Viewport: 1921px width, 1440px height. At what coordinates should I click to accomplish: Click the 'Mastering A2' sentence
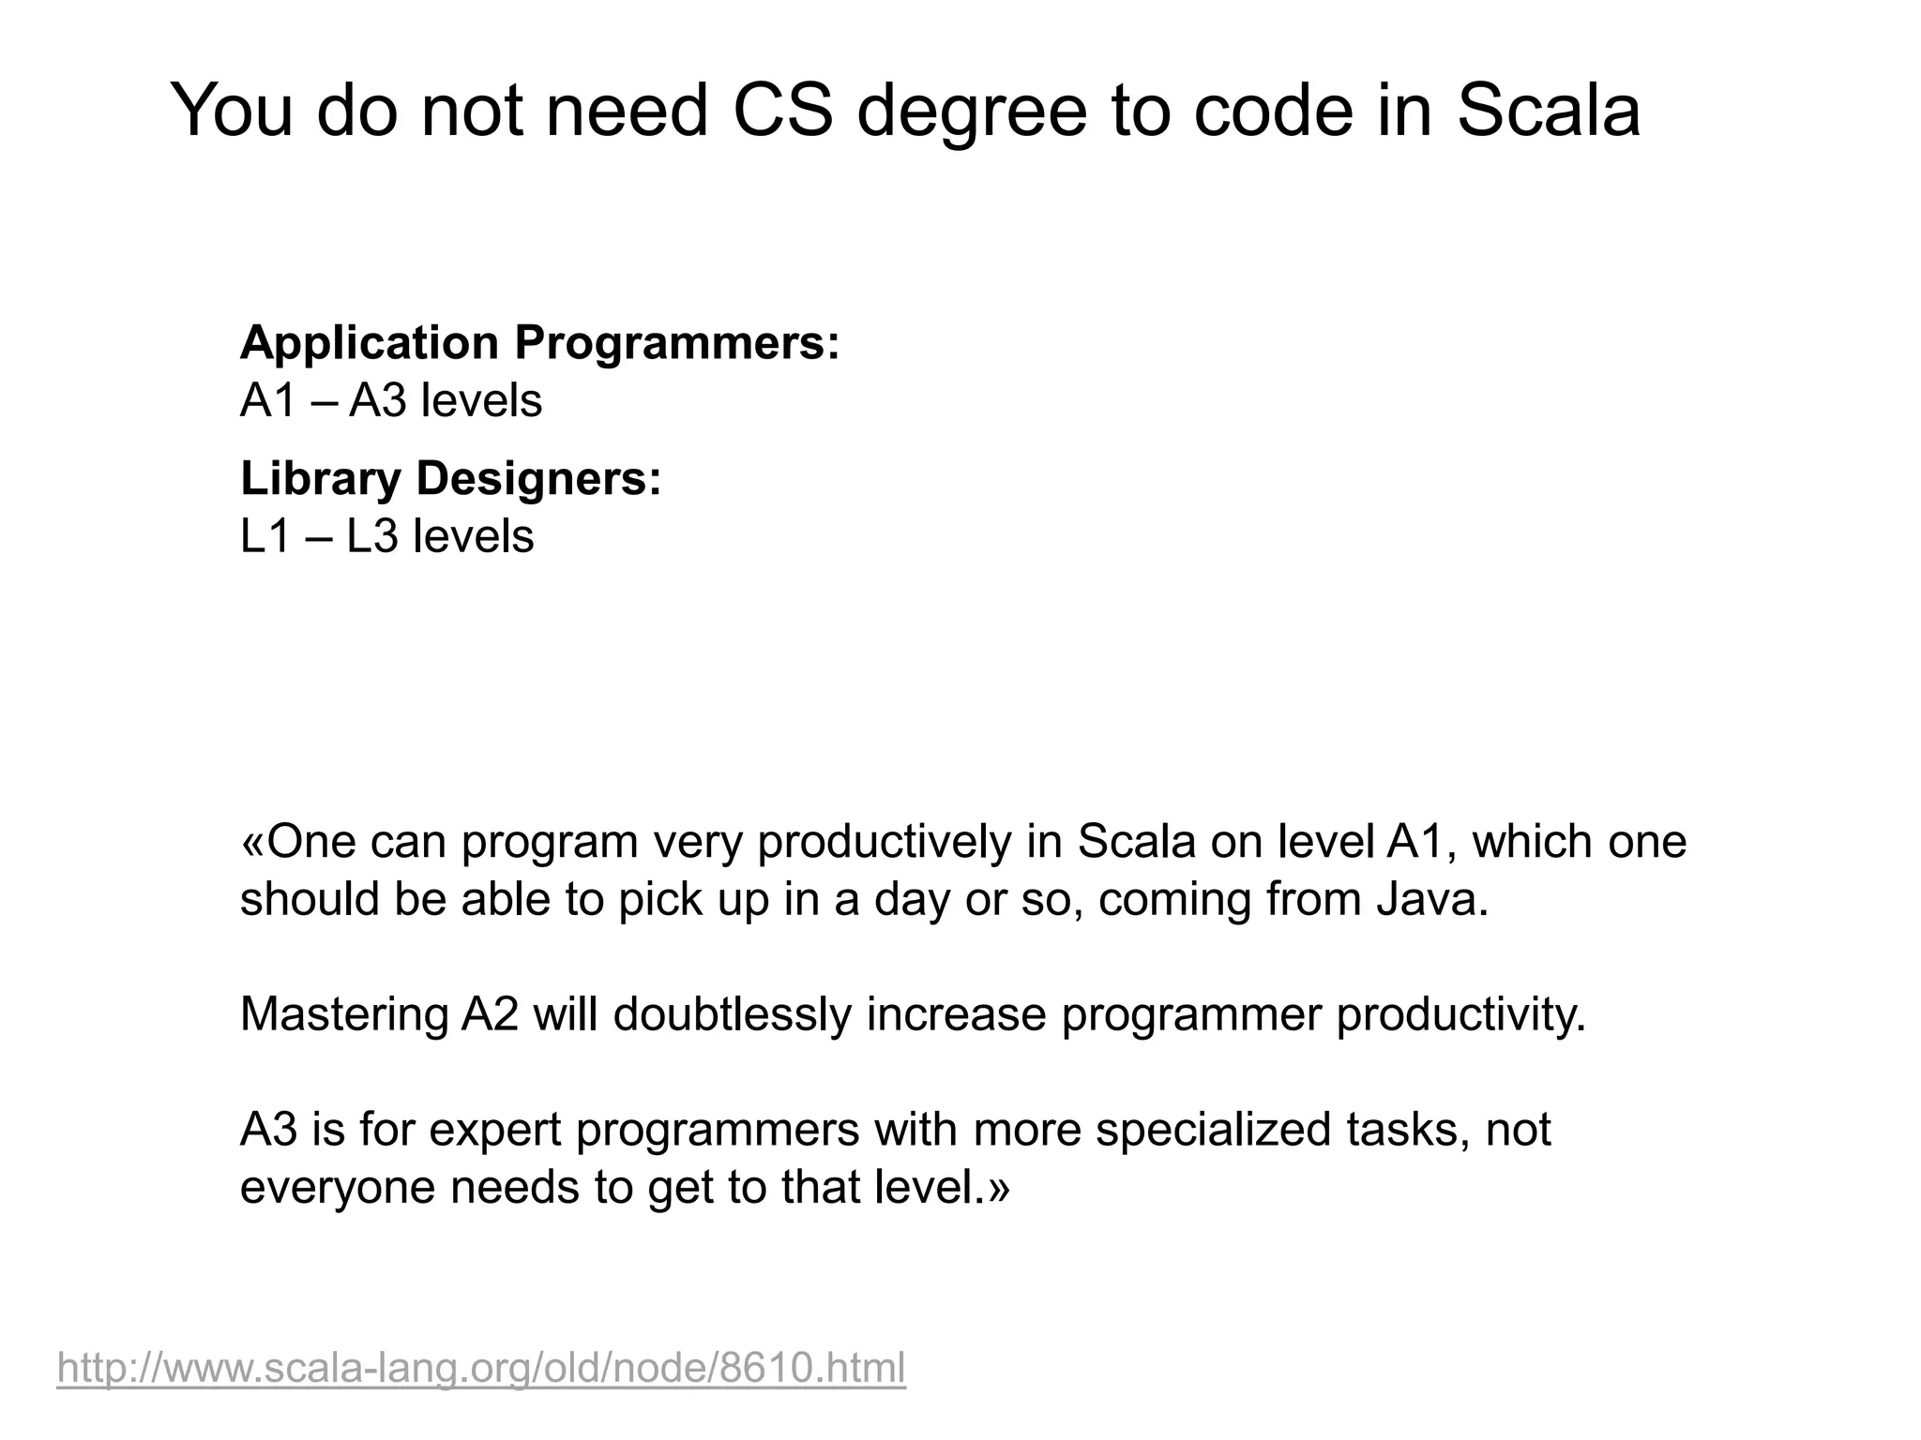click(913, 1014)
